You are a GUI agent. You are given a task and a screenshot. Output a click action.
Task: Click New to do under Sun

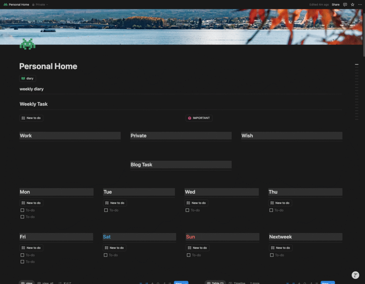coord(197,248)
